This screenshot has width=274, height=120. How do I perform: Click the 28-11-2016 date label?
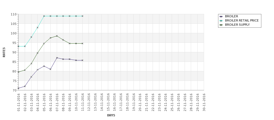pyautogui.click(x=191, y=102)
